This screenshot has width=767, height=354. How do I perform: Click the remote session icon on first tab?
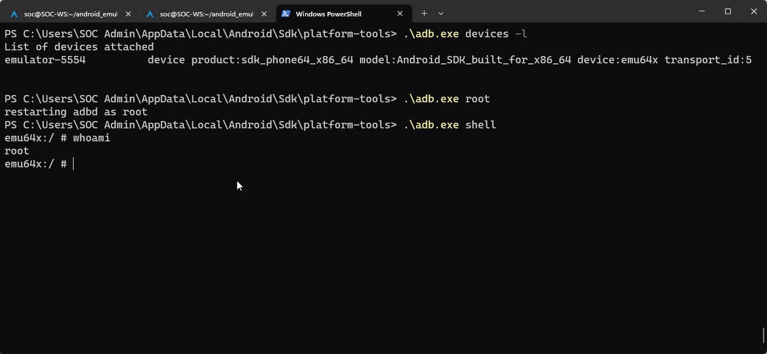[x=14, y=13]
